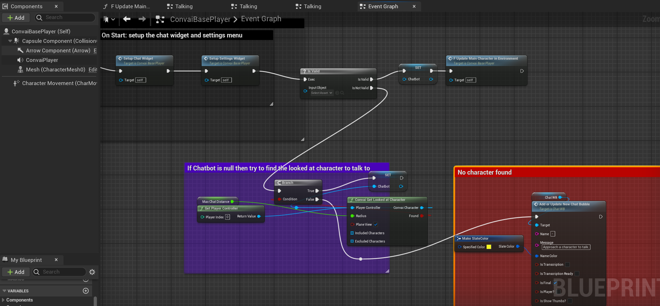The height and width of the screenshot is (306, 660).
Task: Click the My Blueprint panel tab
Action: click(26, 260)
